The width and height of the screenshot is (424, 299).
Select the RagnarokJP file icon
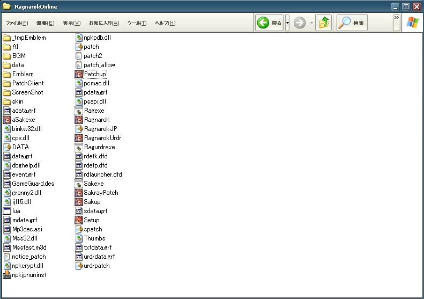click(79, 129)
